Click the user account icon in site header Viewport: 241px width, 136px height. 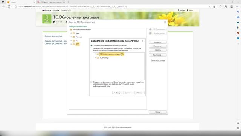click(178, 10)
